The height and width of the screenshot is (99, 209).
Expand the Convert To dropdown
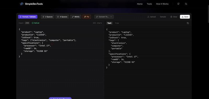click(104, 17)
